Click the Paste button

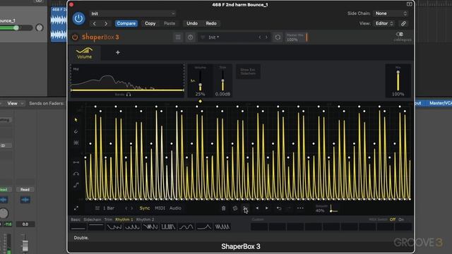[169, 23]
